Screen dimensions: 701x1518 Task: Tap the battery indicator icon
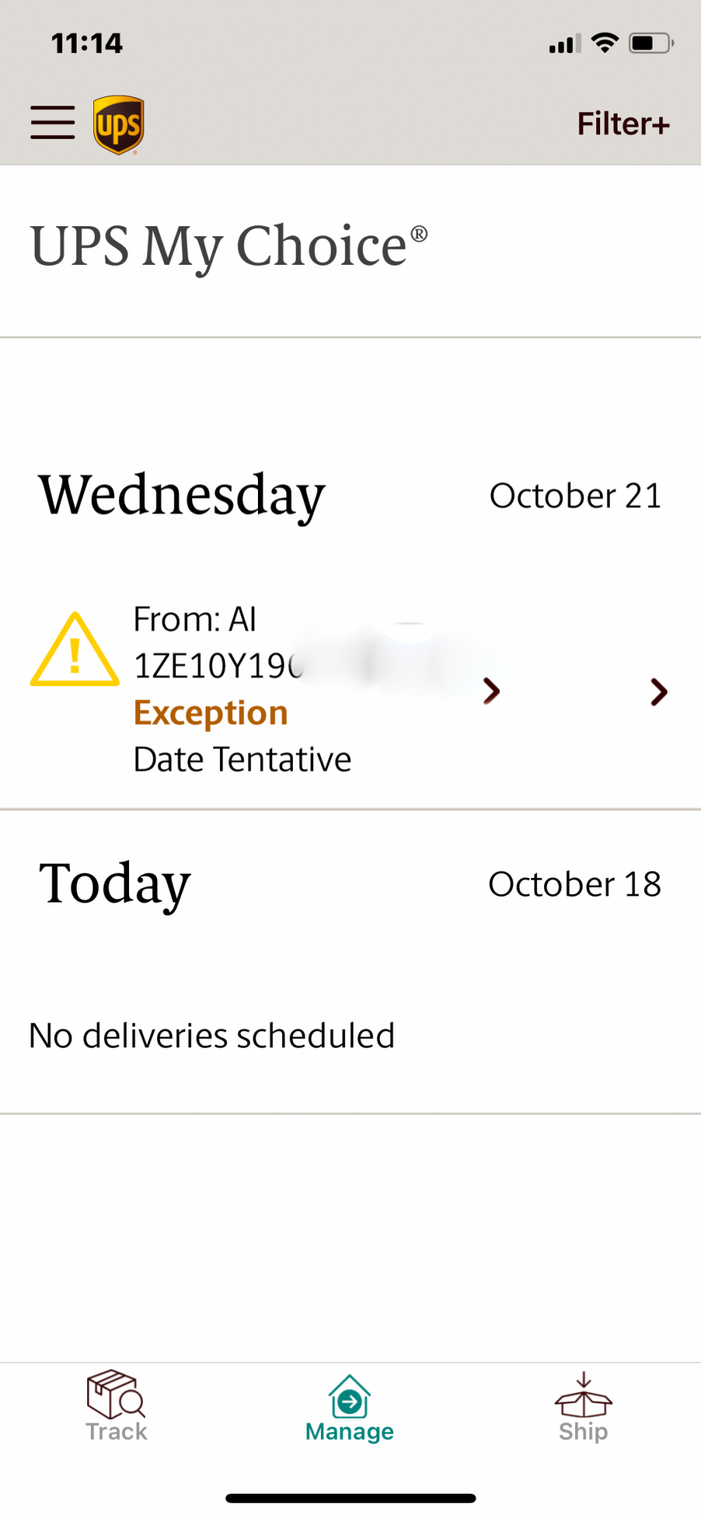point(651,43)
